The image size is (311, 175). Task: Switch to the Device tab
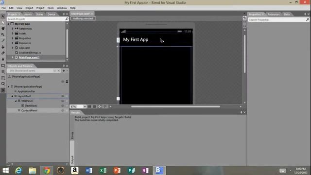[52, 14]
